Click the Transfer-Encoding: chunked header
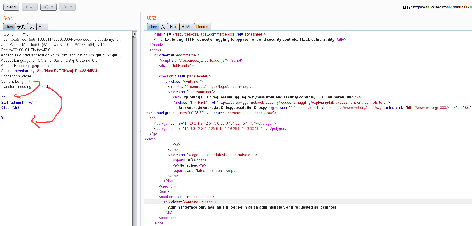472x226 pixels. coord(24,86)
